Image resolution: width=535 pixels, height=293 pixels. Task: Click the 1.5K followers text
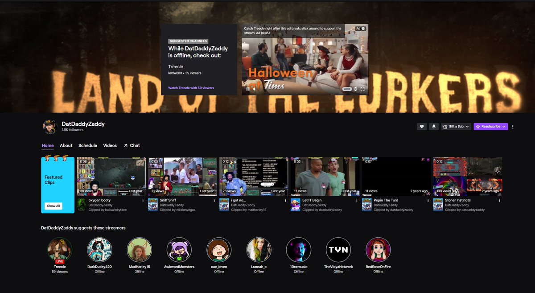tap(73, 130)
